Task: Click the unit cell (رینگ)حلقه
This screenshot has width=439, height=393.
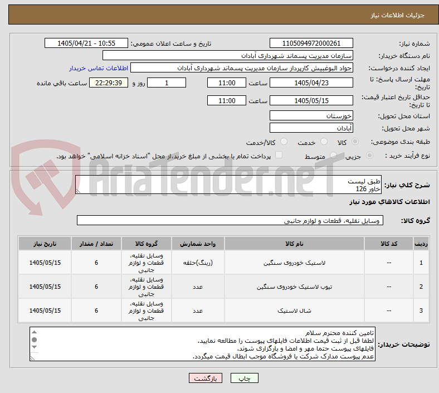Action: click(x=198, y=263)
